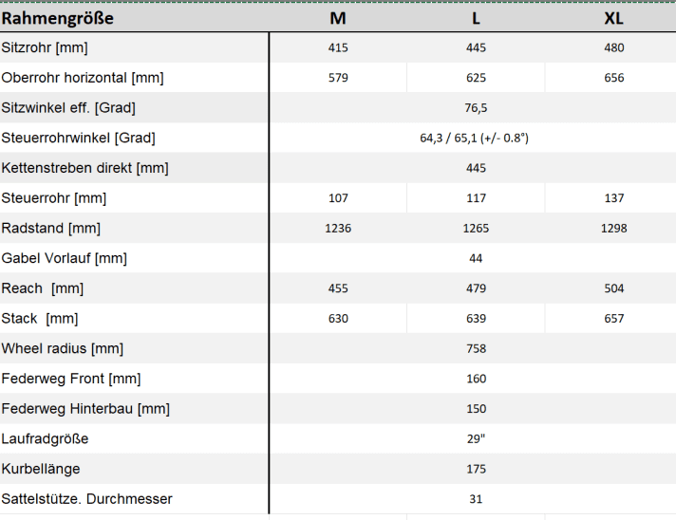676x520 pixels.
Task: Click Stack value 639 for L
Action: pyautogui.click(x=476, y=319)
